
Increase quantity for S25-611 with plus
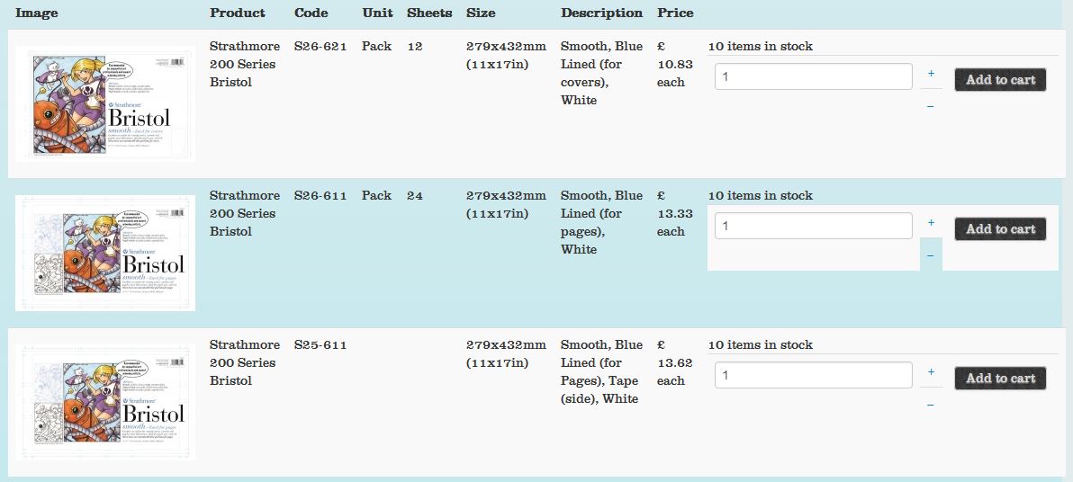pos(931,372)
